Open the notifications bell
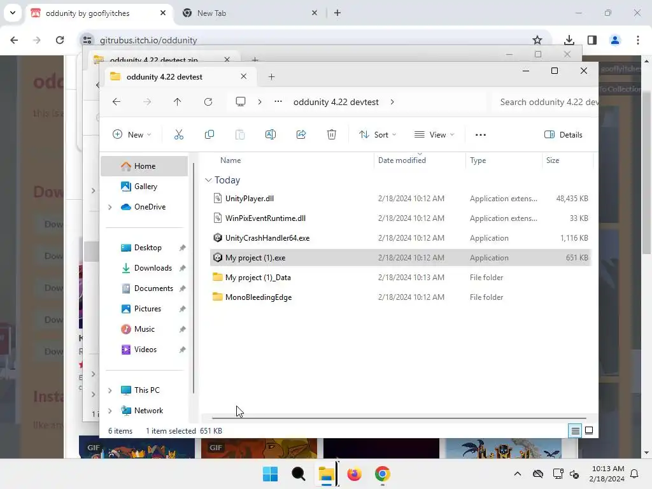The image size is (652, 489). 635,474
